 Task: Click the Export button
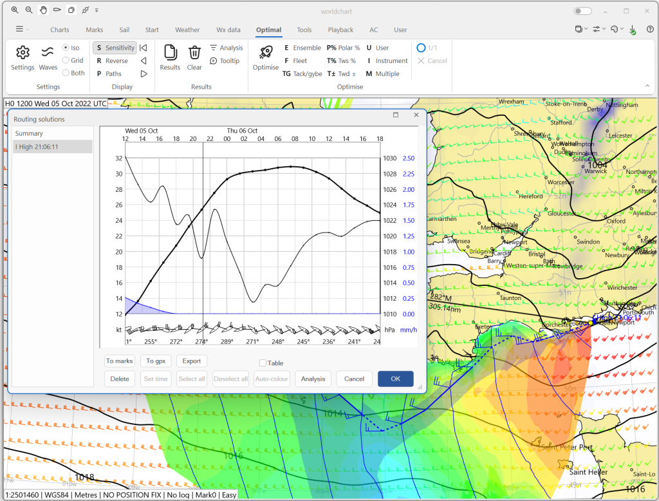[x=191, y=361]
